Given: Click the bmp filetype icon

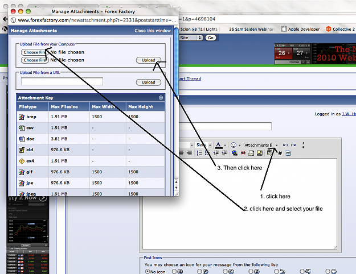Looking at the screenshot, I should point(22,117).
